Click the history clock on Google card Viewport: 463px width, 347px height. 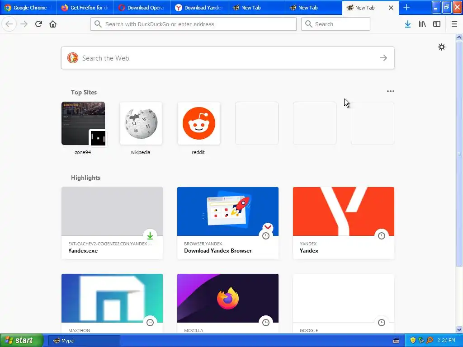click(382, 323)
